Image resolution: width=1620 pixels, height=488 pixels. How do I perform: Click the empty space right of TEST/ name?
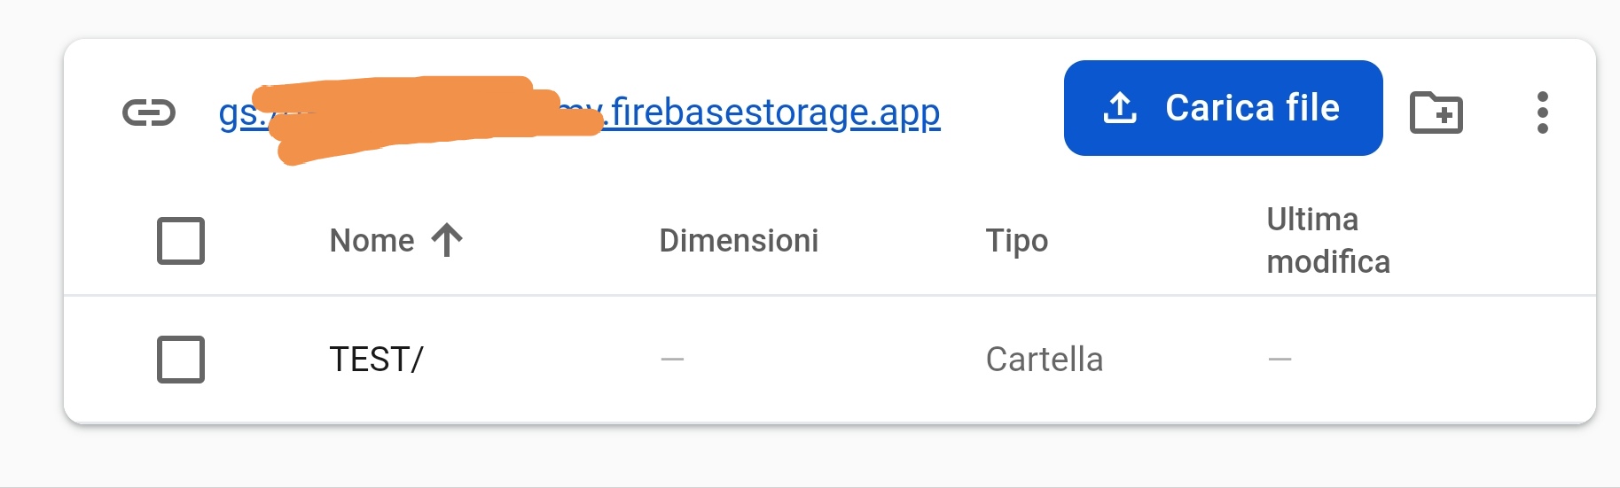click(532, 359)
